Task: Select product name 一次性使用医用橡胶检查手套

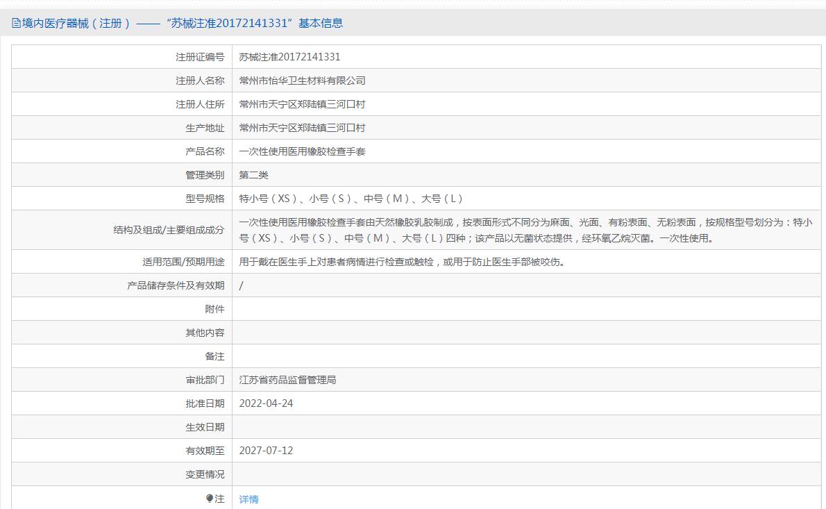Action: [x=303, y=152]
